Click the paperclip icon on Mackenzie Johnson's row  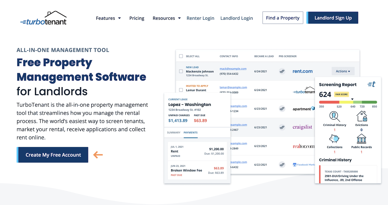282,71
